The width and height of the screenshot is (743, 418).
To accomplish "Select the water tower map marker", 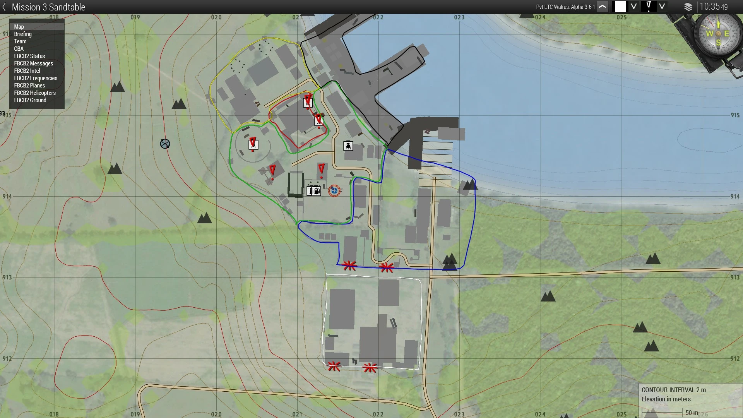I will coord(348,146).
